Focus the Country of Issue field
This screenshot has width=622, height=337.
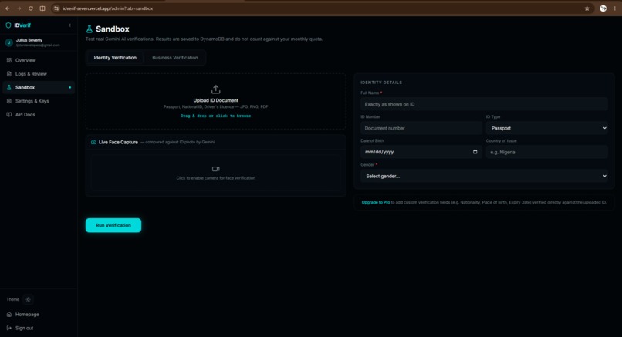(x=546, y=152)
